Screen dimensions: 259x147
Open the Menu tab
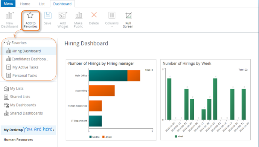8,4
